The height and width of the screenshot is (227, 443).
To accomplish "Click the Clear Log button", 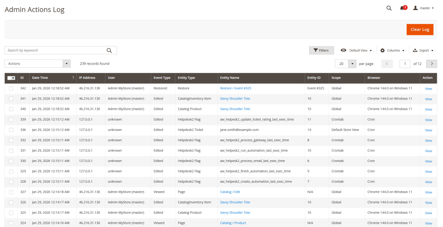I will pyautogui.click(x=420, y=29).
